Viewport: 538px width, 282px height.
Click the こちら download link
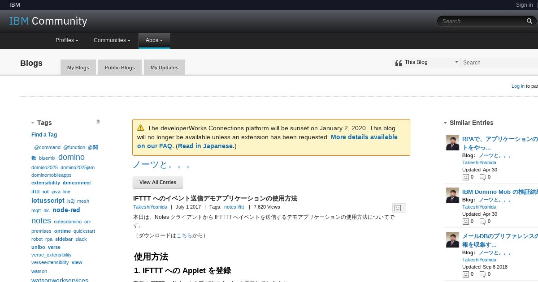184,235
